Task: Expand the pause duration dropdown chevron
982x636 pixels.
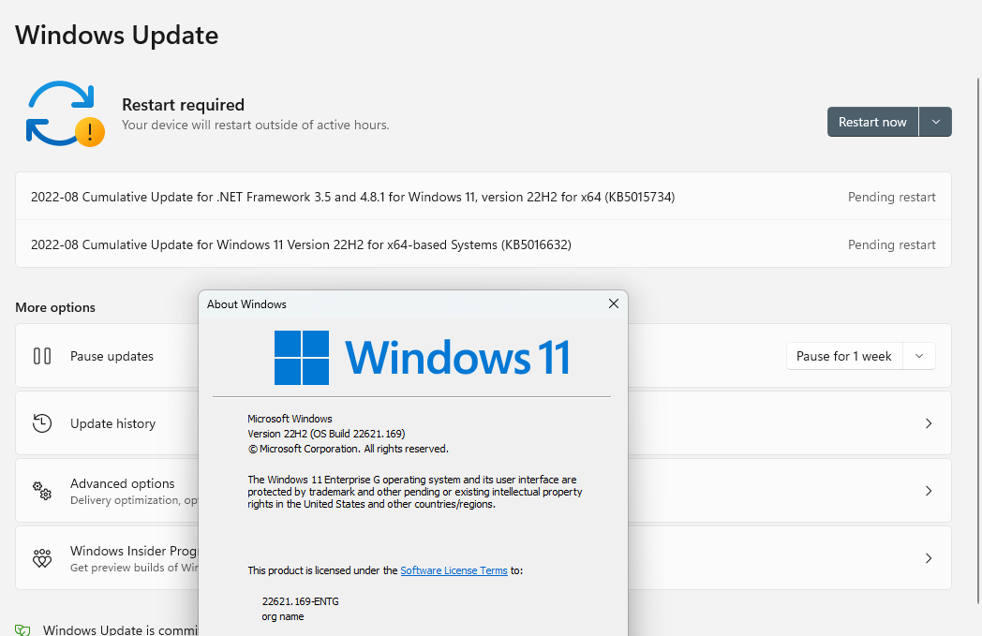Action: (918, 356)
